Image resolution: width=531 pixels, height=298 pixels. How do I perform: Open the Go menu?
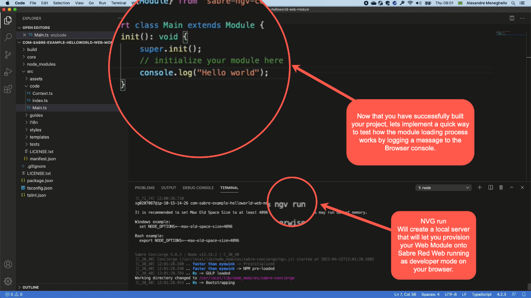click(x=91, y=3)
